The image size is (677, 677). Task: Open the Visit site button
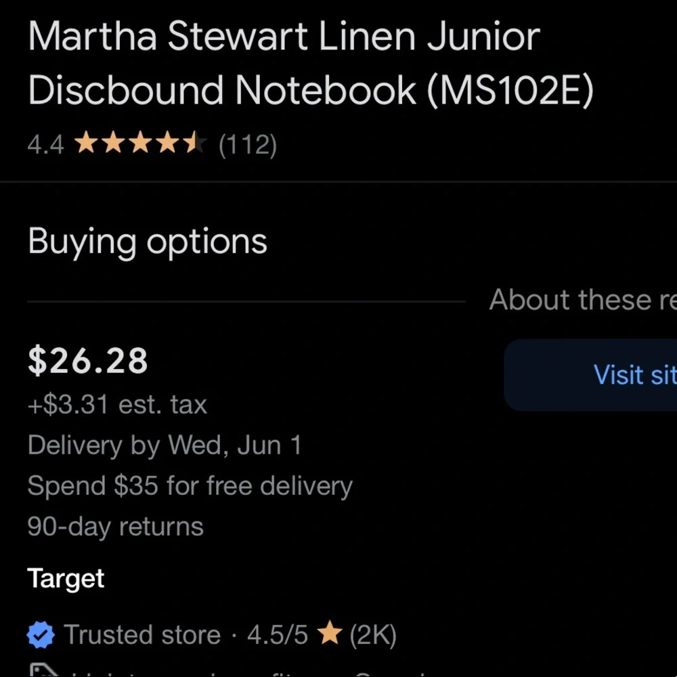[609, 375]
